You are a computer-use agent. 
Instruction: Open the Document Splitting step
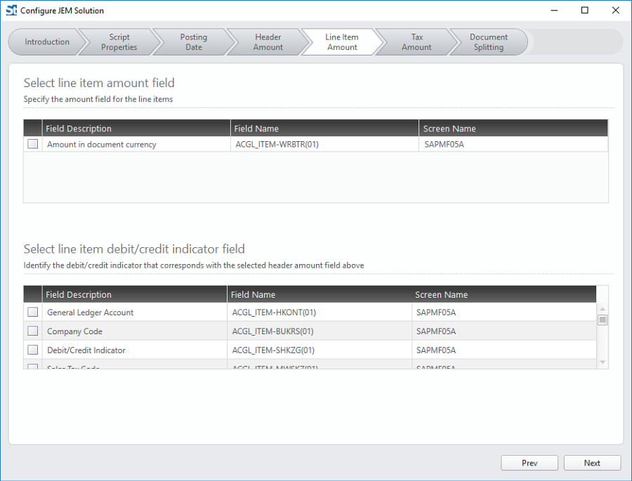489,42
